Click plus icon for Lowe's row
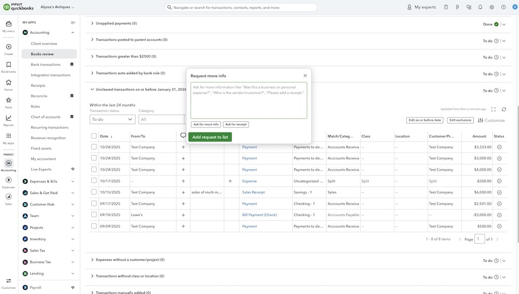 tap(183, 215)
